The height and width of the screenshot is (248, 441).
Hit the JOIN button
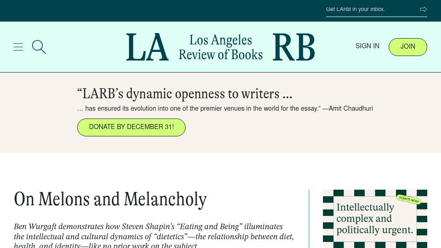[x=408, y=47]
